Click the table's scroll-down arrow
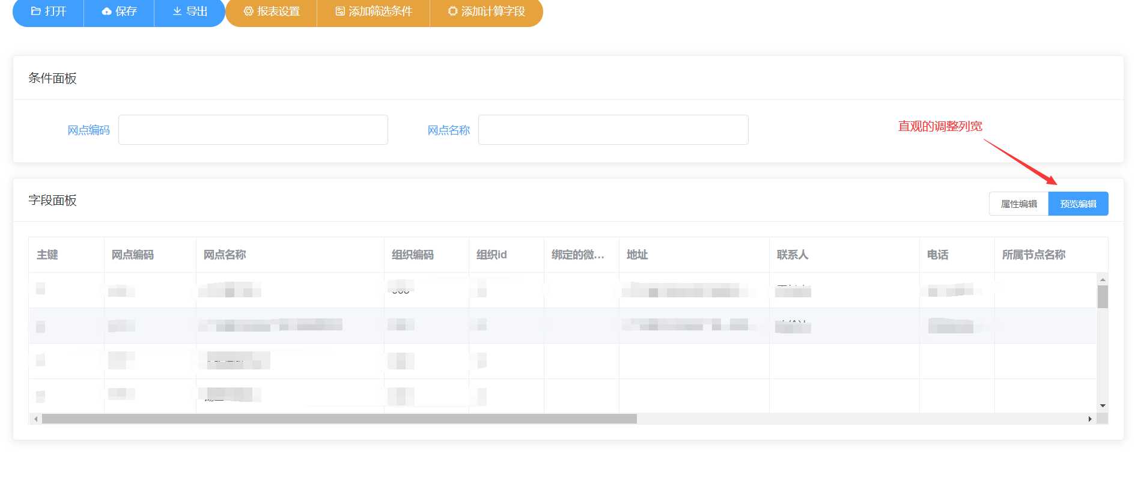 click(1103, 406)
